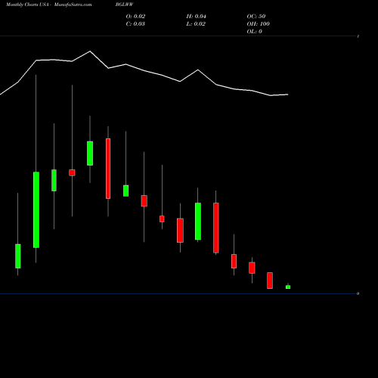This screenshot has height=378, width=378.
Task: Click the peak of the white average line
Action: pyautogui.click(x=90, y=51)
